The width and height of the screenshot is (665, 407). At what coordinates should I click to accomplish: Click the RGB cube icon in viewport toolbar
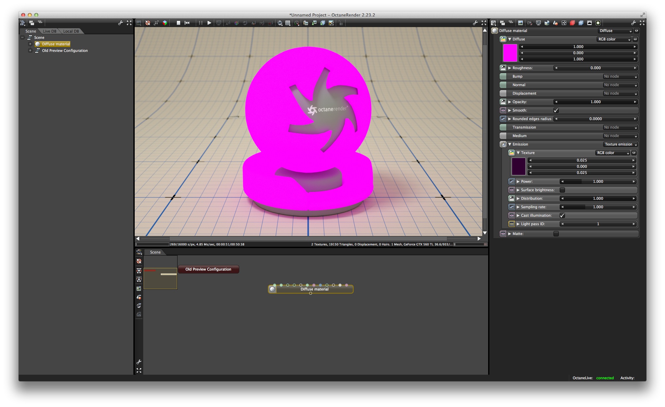pos(165,23)
